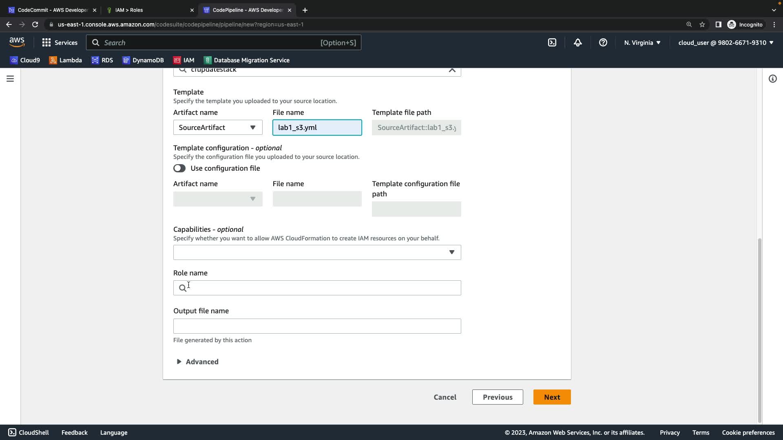Clear the crupdatestack action mode field
This screenshot has height=440, width=783.
point(452,70)
